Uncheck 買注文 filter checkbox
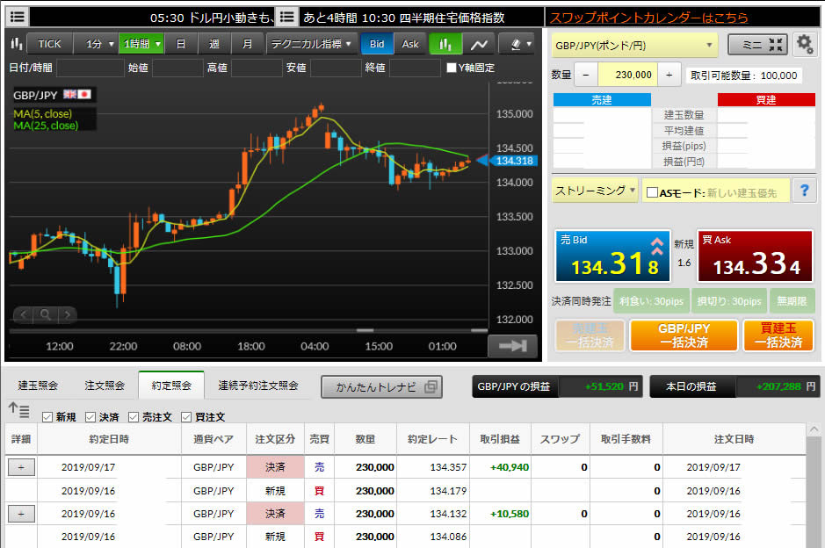825x548 pixels. coord(186,417)
